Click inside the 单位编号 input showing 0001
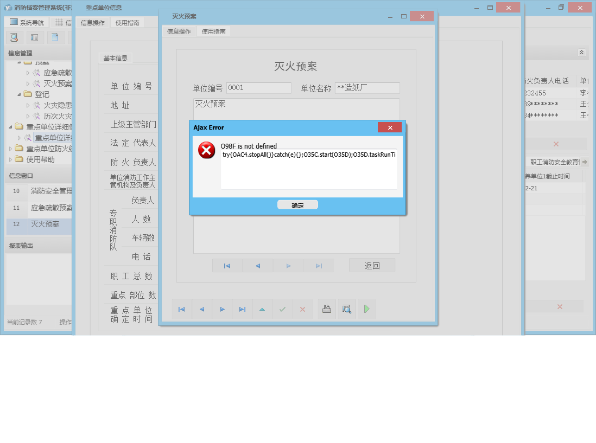The width and height of the screenshot is (596, 443). (259, 88)
